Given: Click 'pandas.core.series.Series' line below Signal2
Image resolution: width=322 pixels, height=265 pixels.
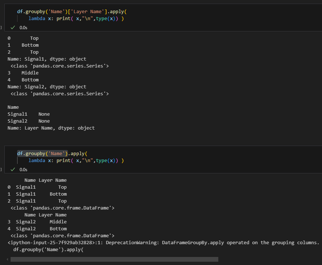Looking at the screenshot, I should 60,94.
